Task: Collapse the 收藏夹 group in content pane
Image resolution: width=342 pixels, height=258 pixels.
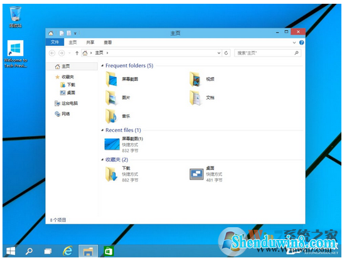Action: (x=102, y=160)
